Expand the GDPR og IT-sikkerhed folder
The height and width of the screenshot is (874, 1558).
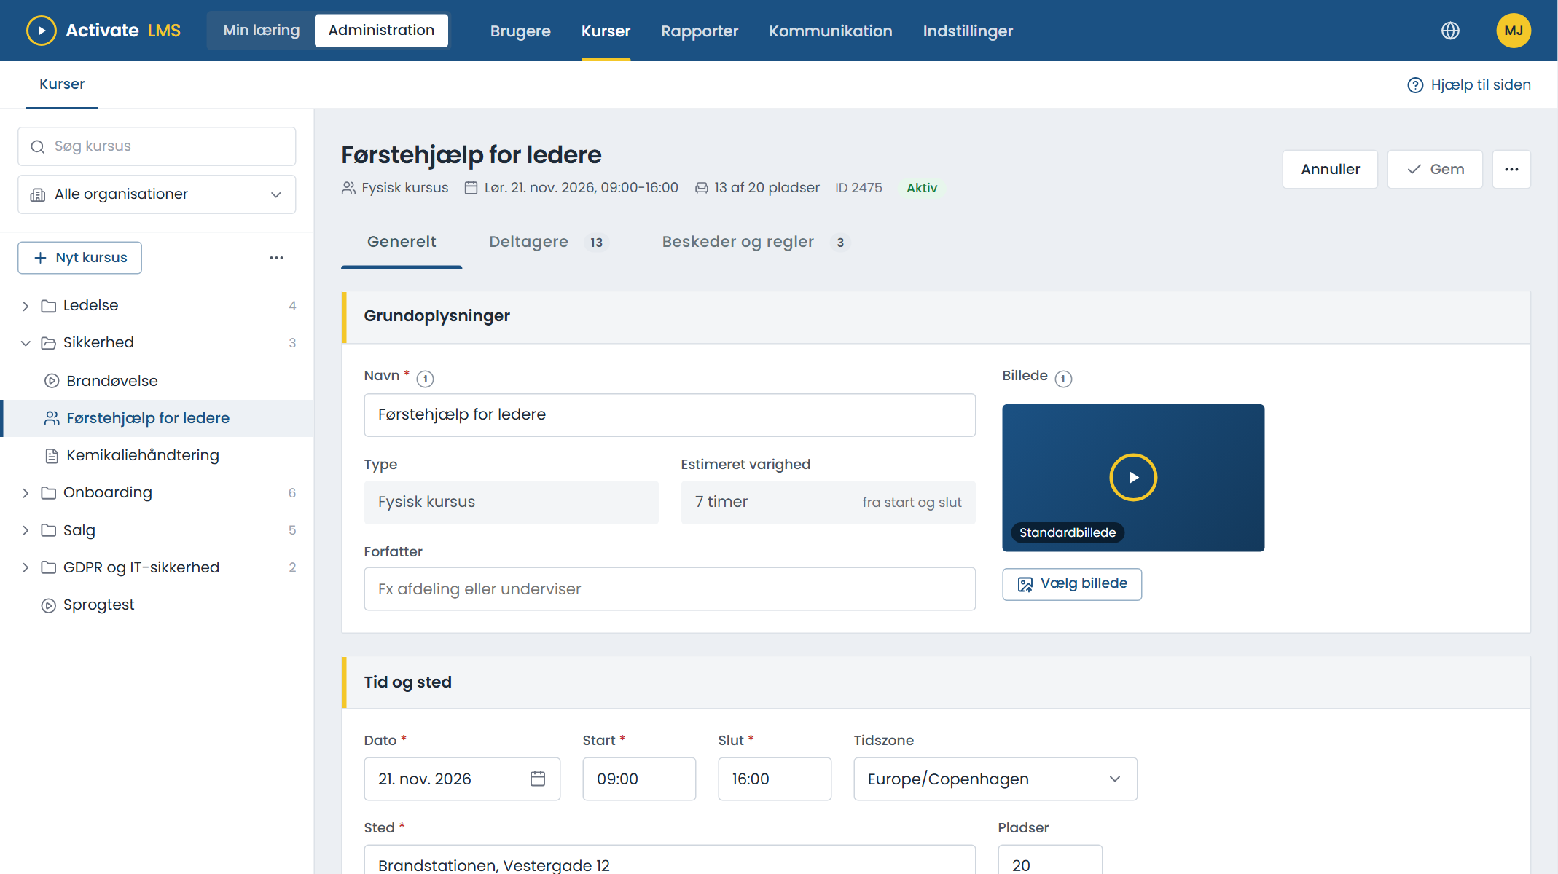pyautogui.click(x=26, y=567)
